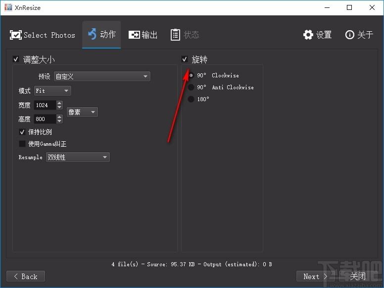Open the 预设 preset dropdown 自定义
384x288 pixels.
point(102,76)
